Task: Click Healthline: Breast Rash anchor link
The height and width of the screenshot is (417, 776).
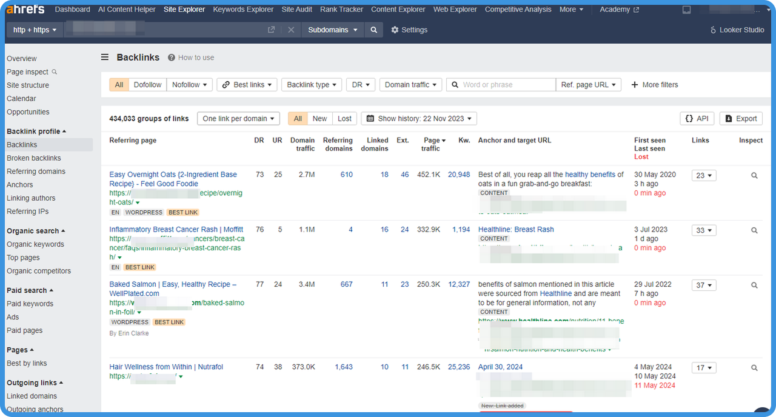Action: pos(516,229)
